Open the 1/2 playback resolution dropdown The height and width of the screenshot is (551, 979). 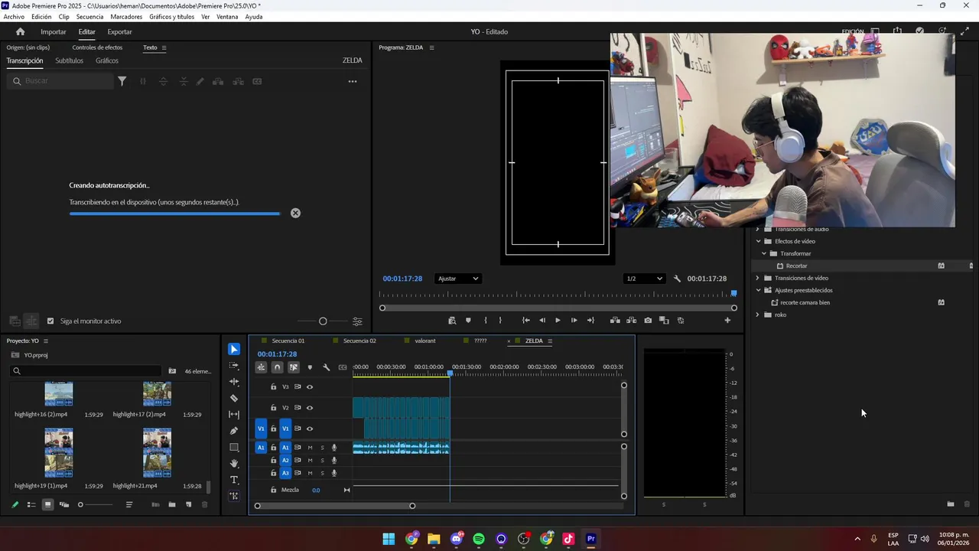(644, 279)
